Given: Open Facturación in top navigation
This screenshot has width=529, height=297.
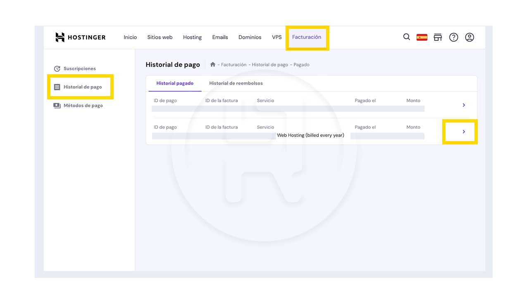Looking at the screenshot, I should (306, 37).
